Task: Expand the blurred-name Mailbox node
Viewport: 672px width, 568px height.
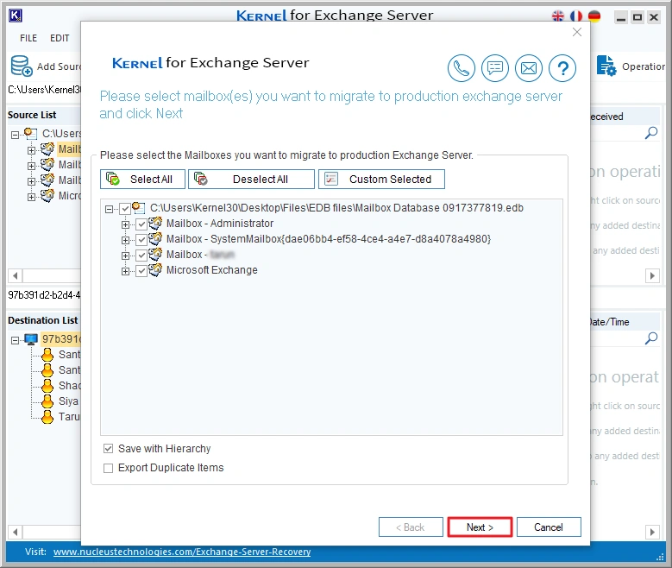Action: pos(125,256)
